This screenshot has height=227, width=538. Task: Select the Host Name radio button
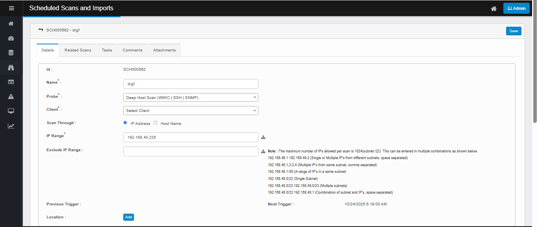pos(156,123)
